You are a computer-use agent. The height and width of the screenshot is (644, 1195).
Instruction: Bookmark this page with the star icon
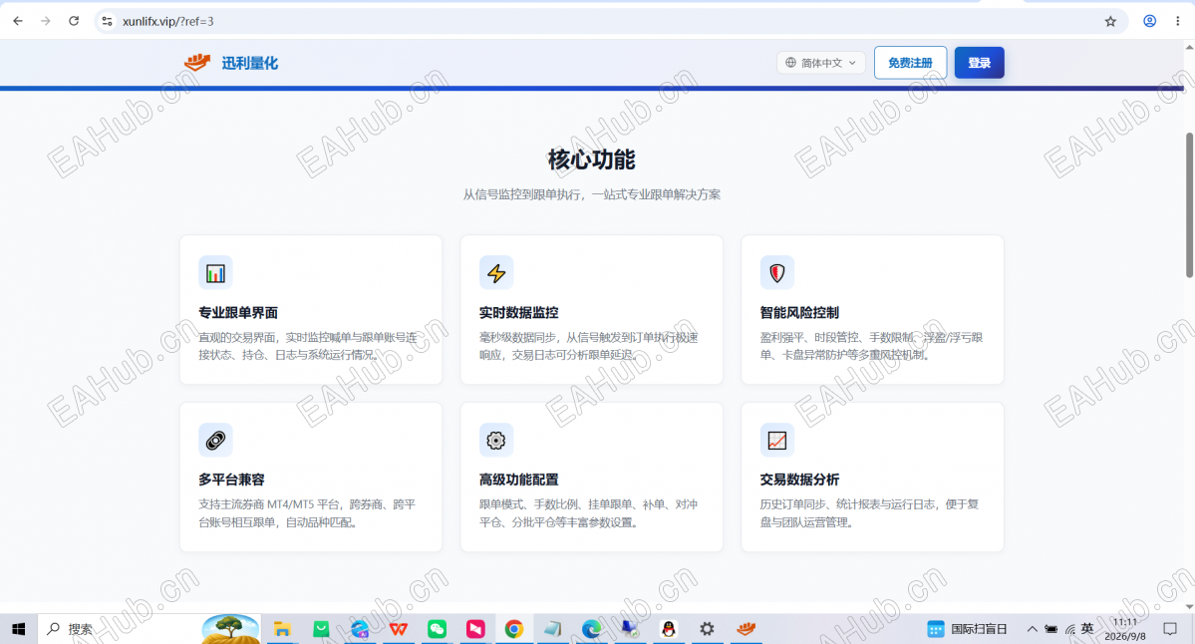1110,21
